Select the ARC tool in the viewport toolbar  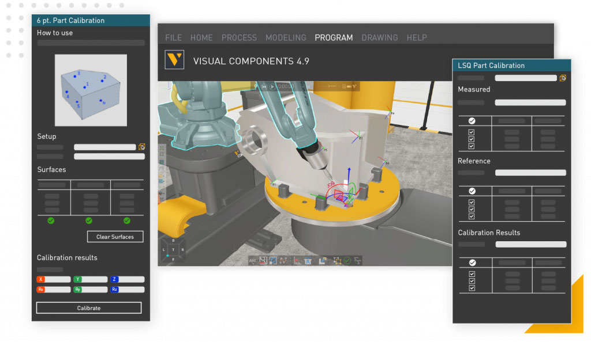(252, 261)
